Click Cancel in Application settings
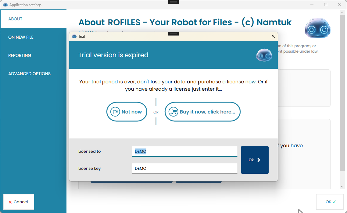This screenshot has height=213, width=347. pyautogui.click(x=19, y=202)
